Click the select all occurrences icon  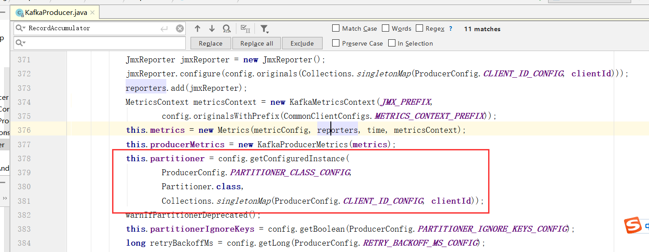point(245,28)
